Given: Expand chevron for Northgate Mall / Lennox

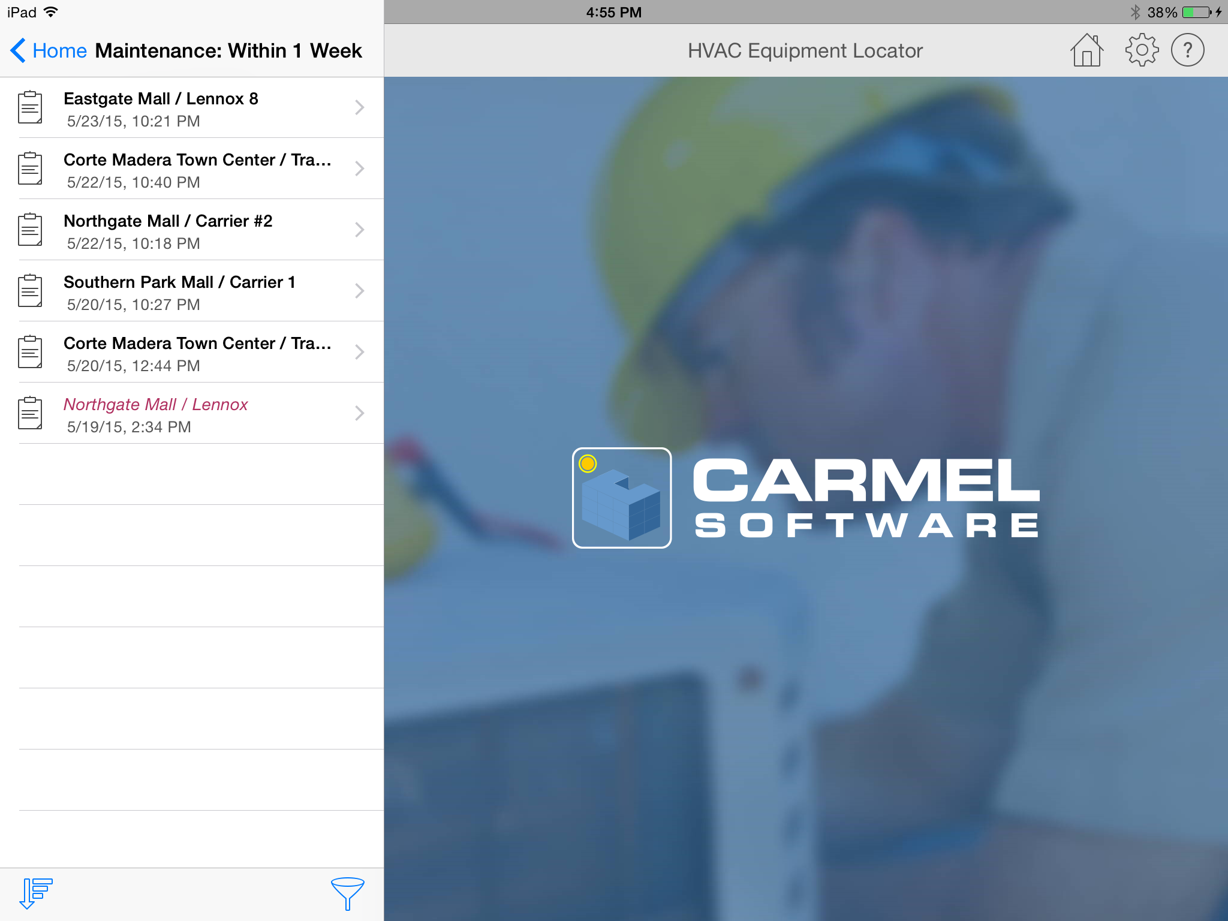Looking at the screenshot, I should click(x=360, y=413).
